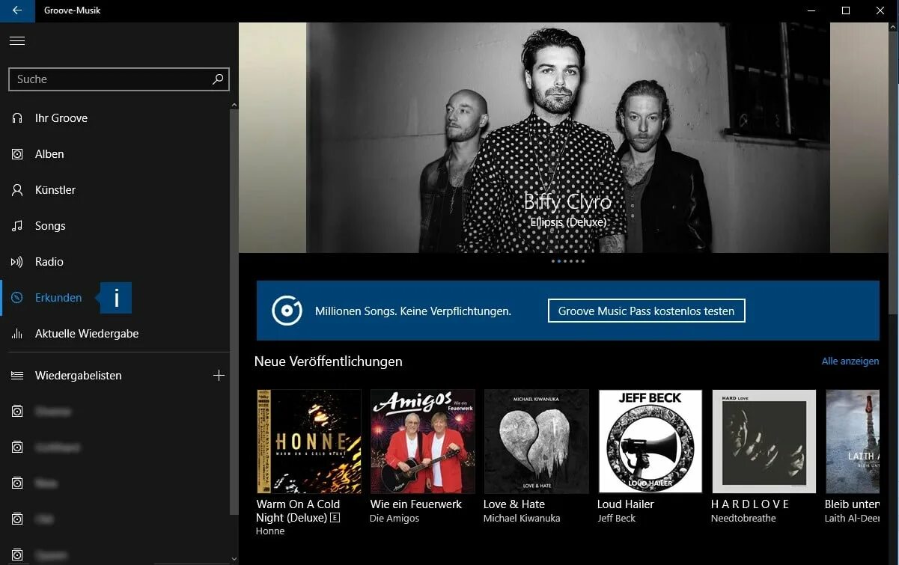Open Die Amigos Wie ein Feuerwerk cover
Viewport: 899px width, 565px height.
(x=423, y=441)
